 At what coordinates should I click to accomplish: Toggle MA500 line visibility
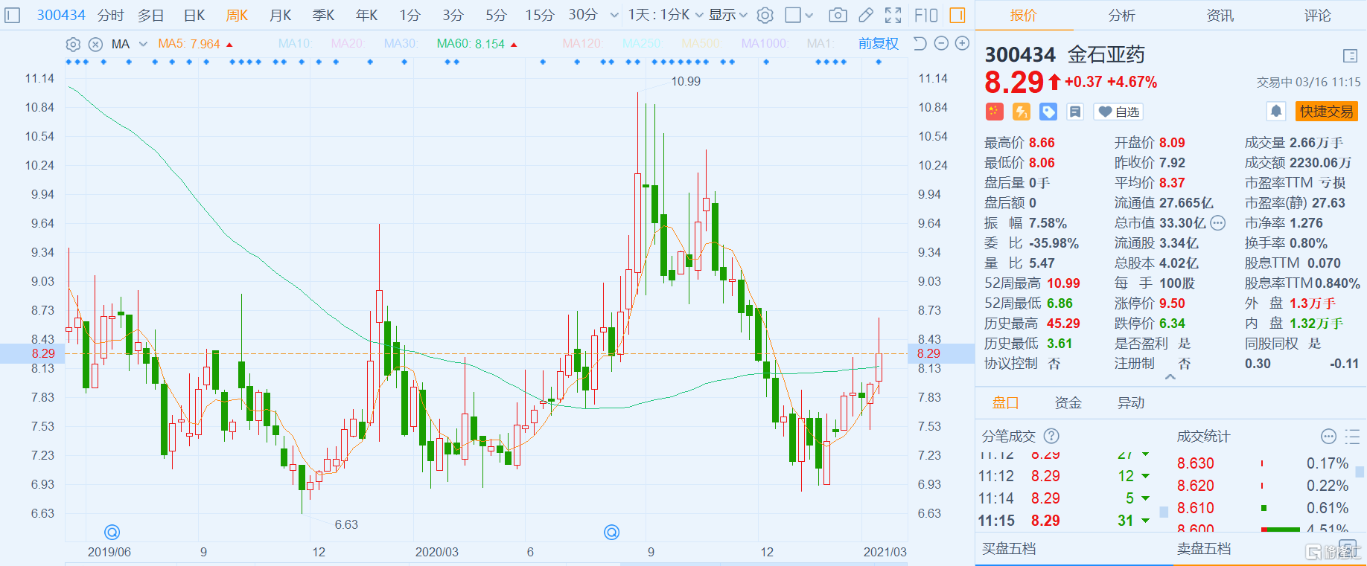point(701,44)
